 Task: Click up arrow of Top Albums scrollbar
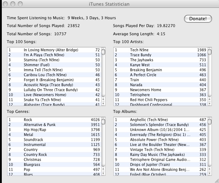210,169
